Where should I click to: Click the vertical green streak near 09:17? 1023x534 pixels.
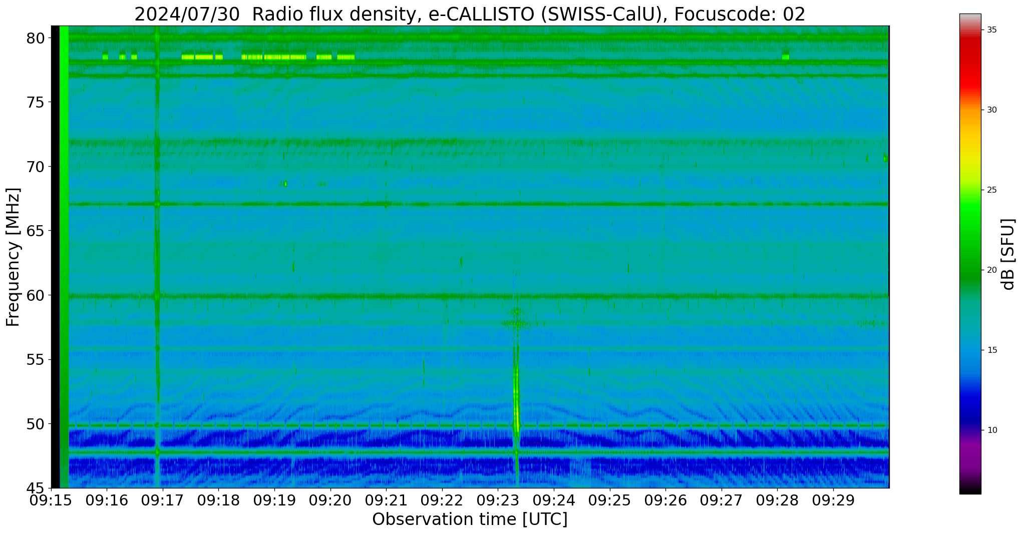(157, 257)
